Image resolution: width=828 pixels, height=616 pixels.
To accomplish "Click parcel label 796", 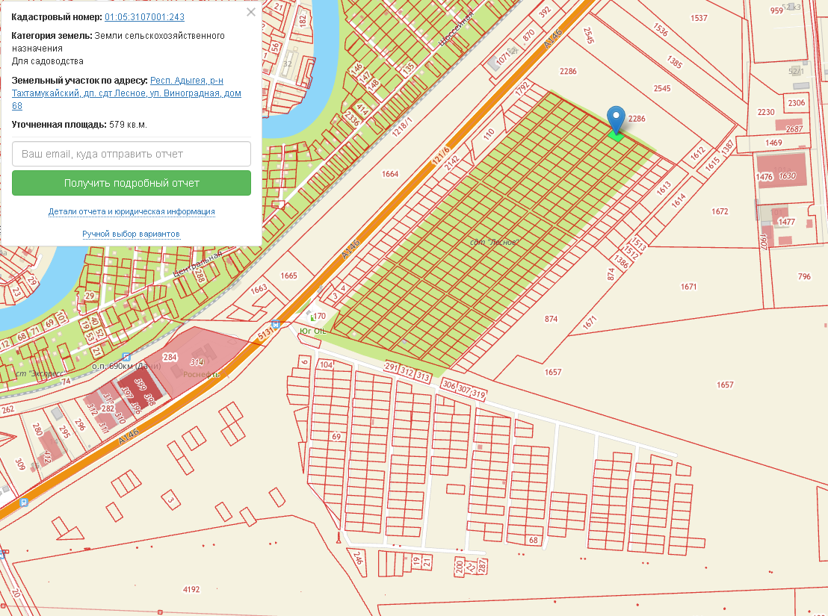I will (803, 276).
